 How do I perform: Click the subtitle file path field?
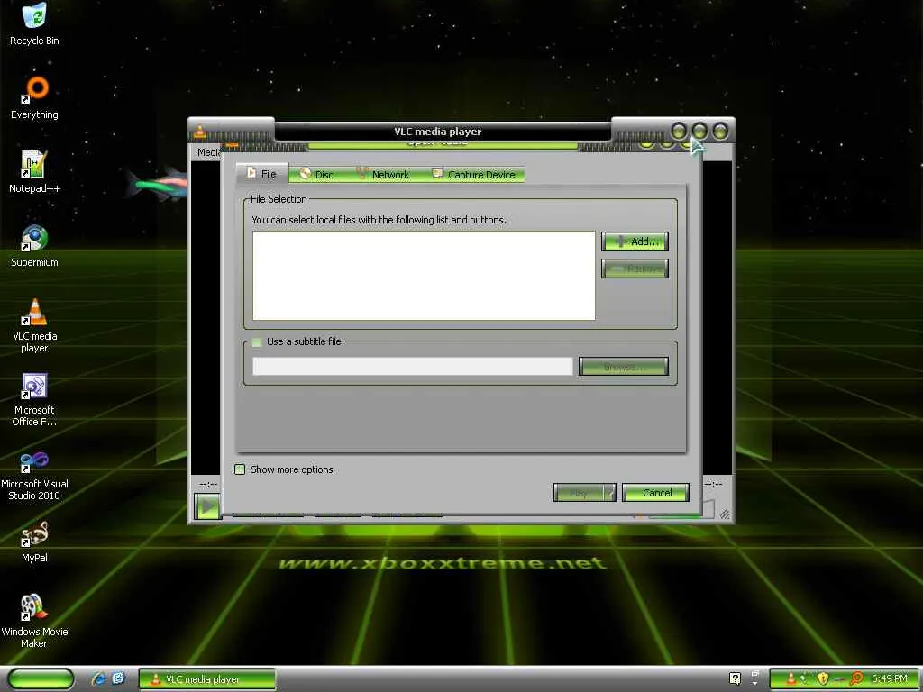point(412,366)
